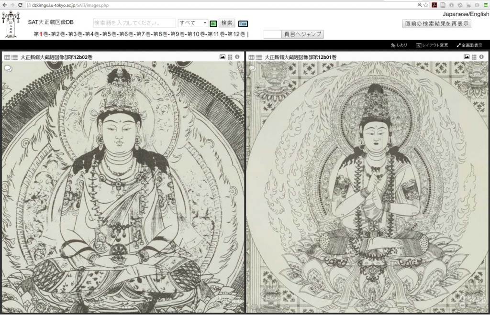Select volume 第2巻

pos(58,34)
